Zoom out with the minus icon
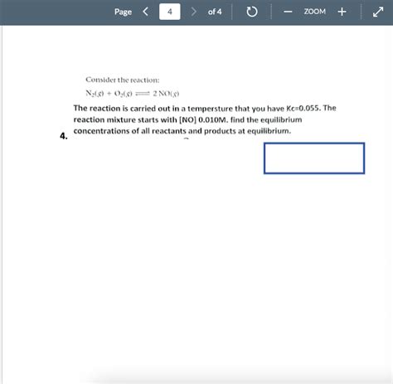The image size is (393, 384). (288, 12)
